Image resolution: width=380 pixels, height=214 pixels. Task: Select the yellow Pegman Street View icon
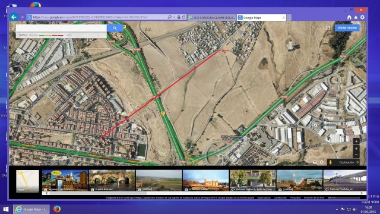tap(330, 162)
